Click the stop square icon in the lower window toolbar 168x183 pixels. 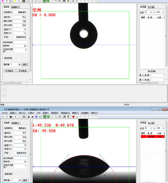(7, 117)
